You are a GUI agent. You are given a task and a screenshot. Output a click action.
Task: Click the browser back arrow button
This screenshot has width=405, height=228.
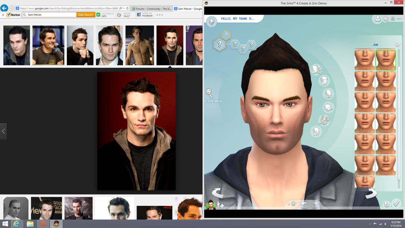(4, 8)
